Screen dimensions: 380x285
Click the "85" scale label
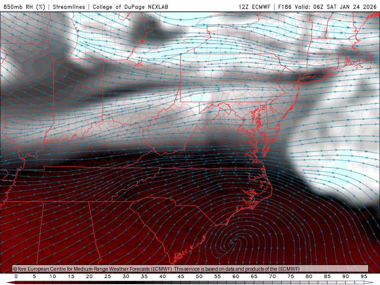click(x=327, y=276)
